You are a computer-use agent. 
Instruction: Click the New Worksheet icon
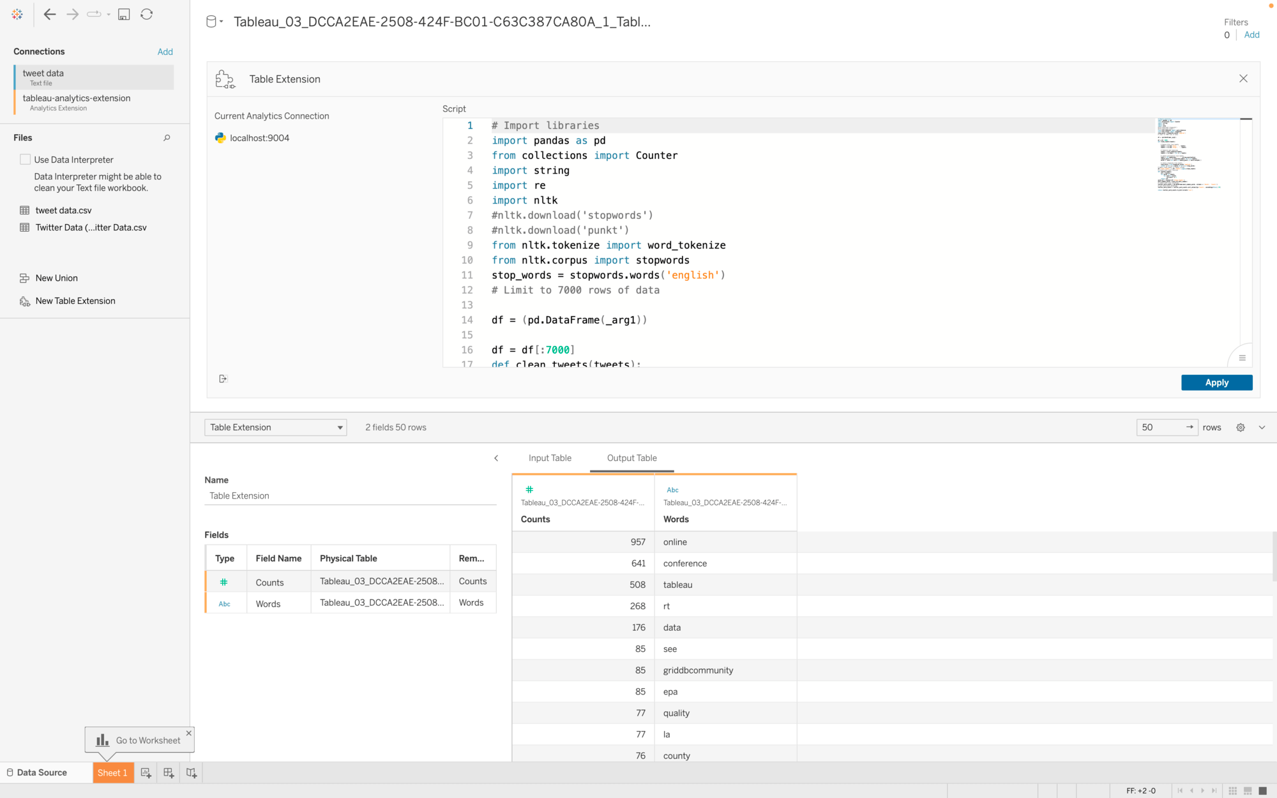point(146,772)
